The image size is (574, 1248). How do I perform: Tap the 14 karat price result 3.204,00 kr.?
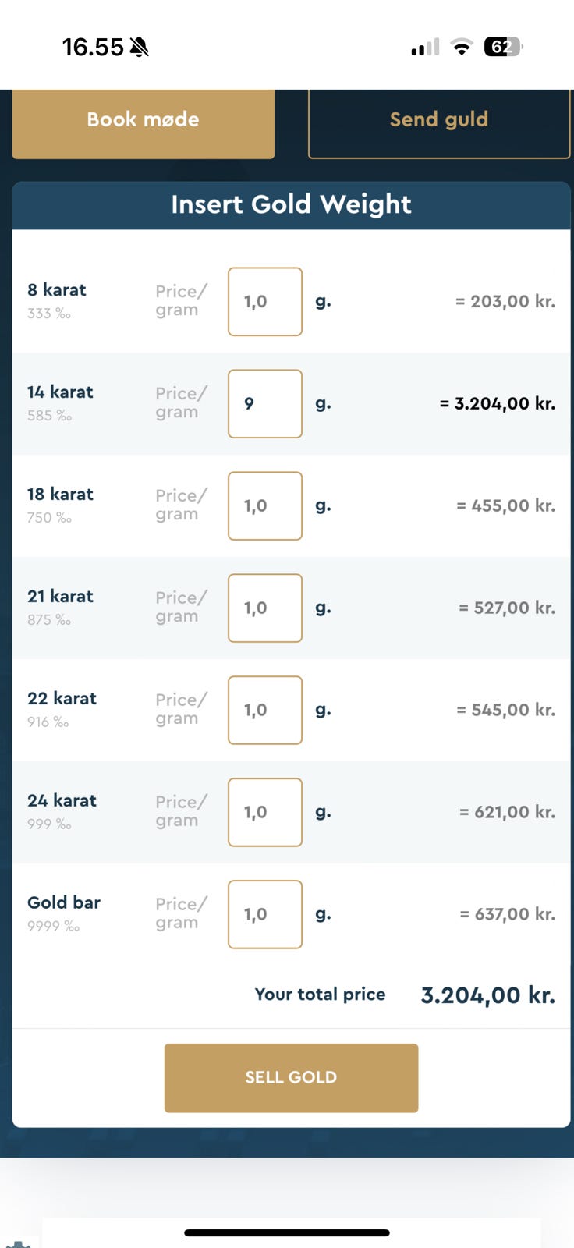(x=498, y=404)
